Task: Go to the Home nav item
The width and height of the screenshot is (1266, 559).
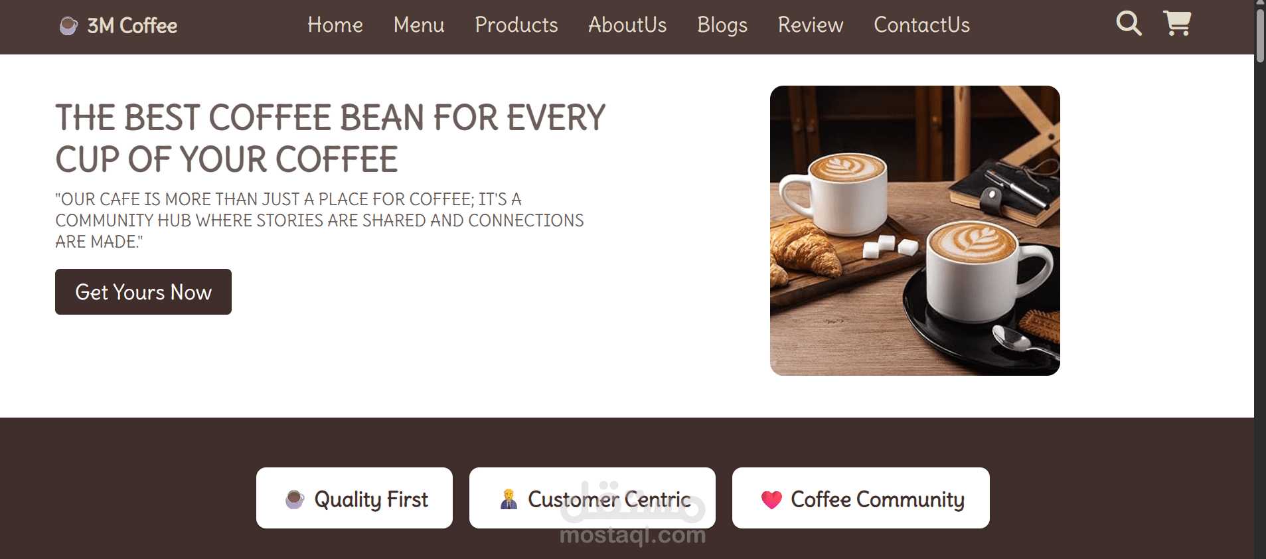Action: [x=335, y=25]
